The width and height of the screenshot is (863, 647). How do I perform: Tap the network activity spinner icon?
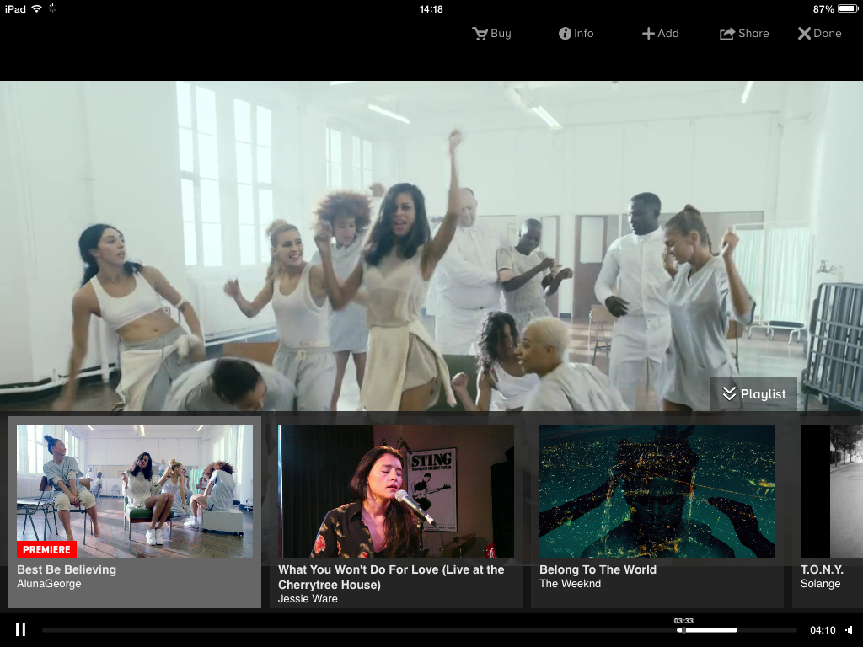(x=52, y=8)
